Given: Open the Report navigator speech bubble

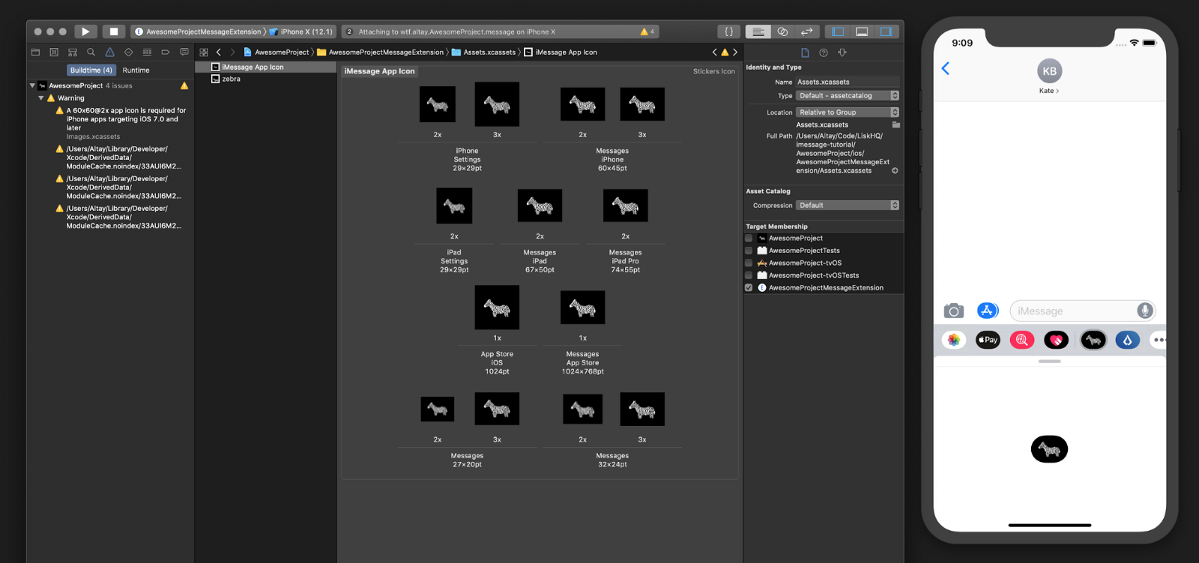Looking at the screenshot, I should coord(184,52).
